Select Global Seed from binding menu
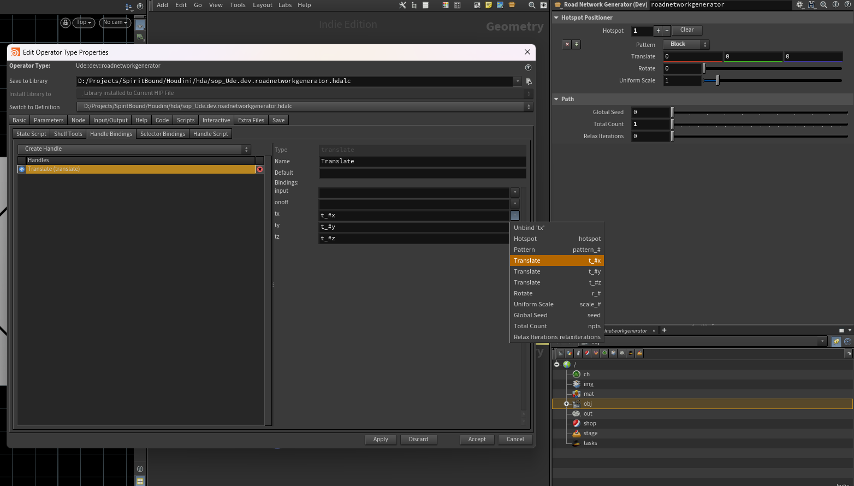Screen dimensions: 854x486 click(x=557, y=315)
